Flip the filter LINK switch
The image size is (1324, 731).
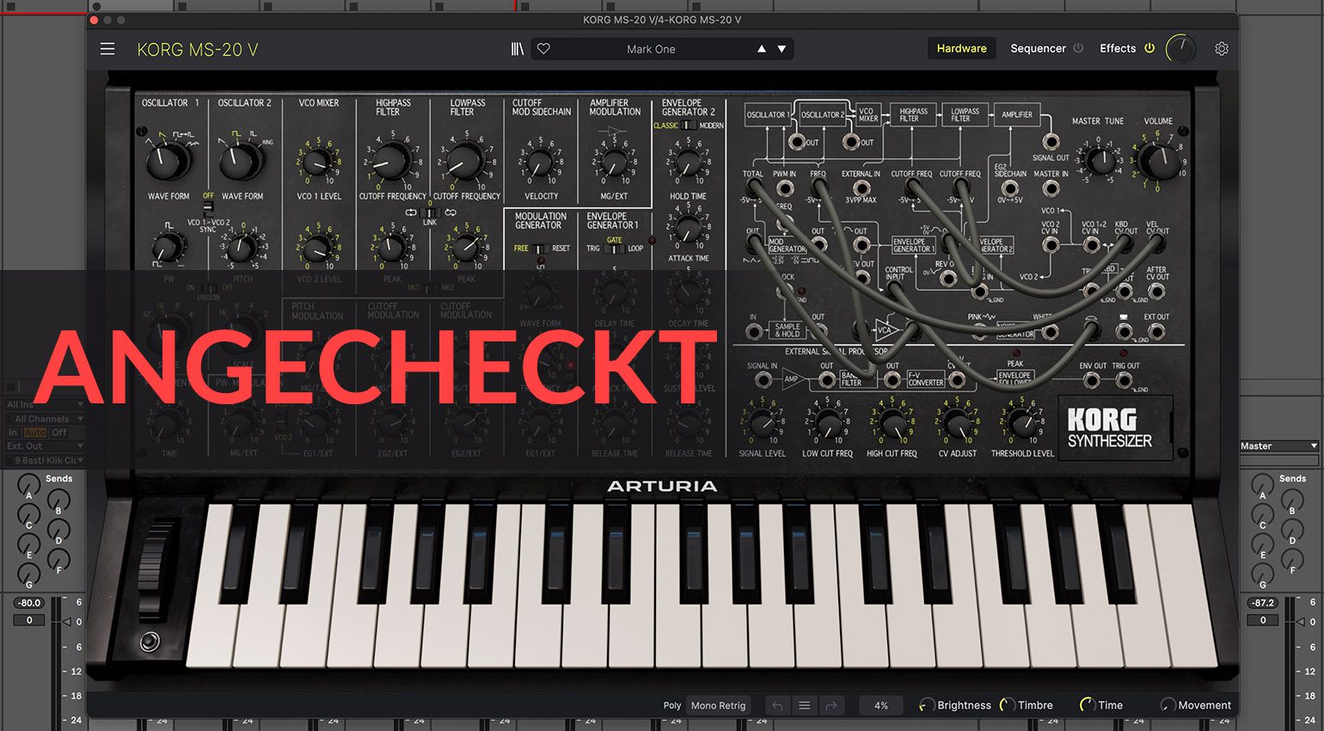[x=430, y=212]
